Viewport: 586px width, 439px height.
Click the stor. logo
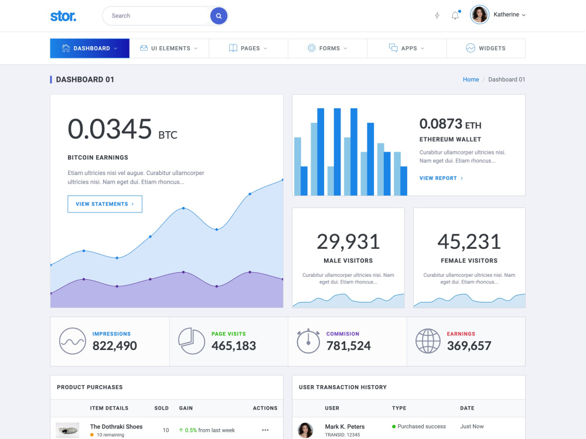click(x=63, y=16)
